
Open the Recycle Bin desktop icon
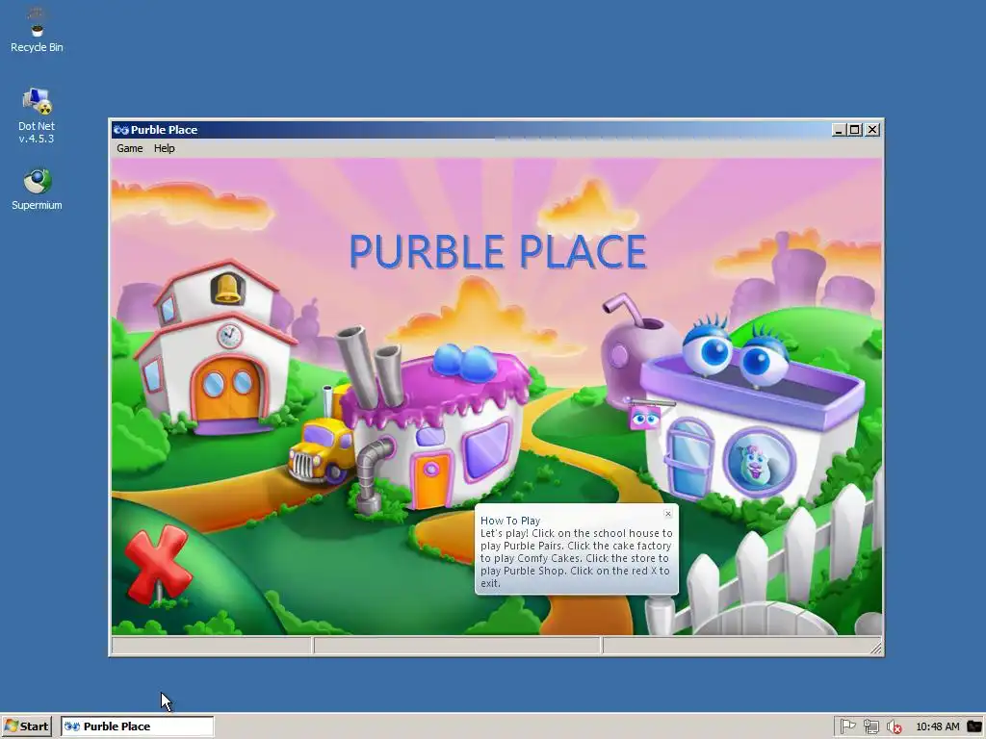[x=37, y=30]
